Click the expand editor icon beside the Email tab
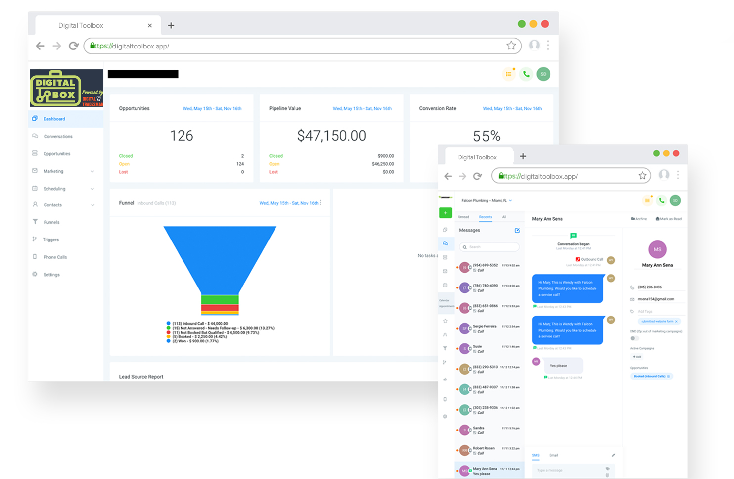 tap(613, 455)
